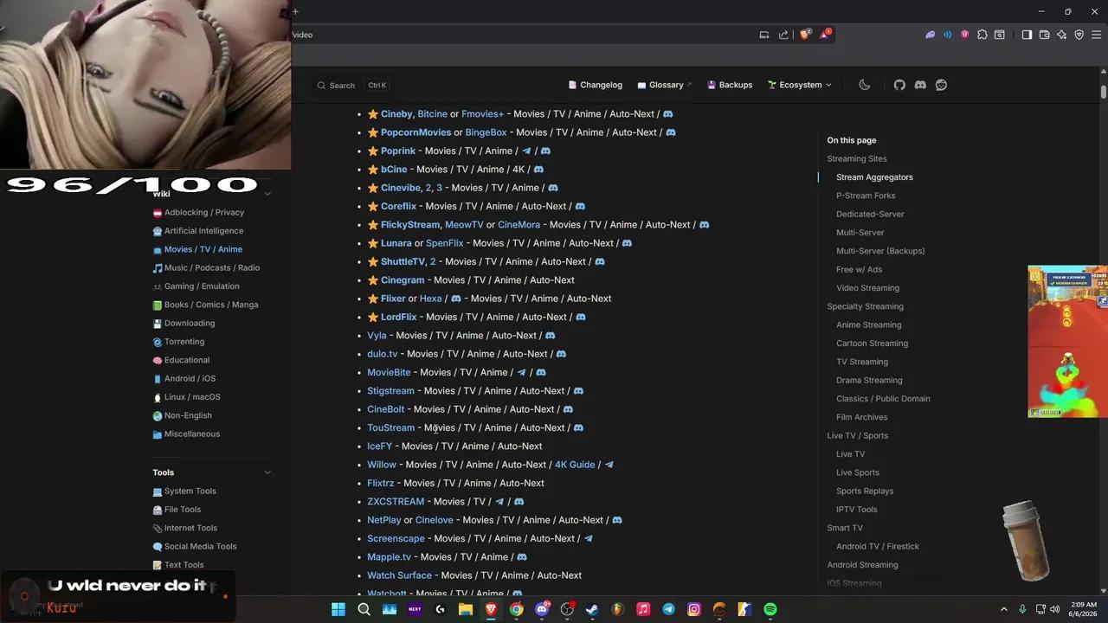The width and height of the screenshot is (1108, 623).
Task: Click the Discord icon in NetPlay row
Action: pyautogui.click(x=616, y=520)
